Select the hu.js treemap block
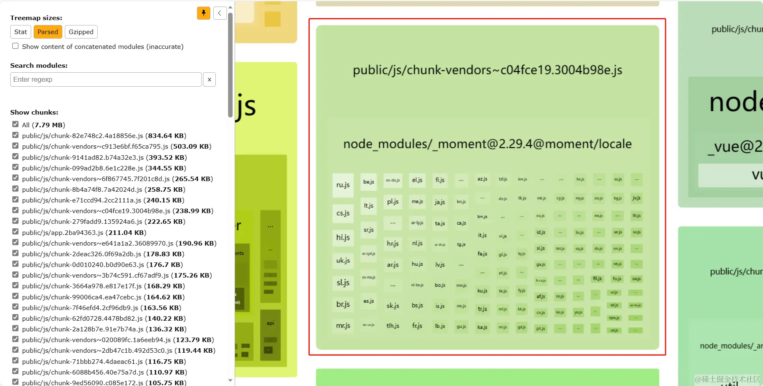763x386 pixels. [x=417, y=264]
